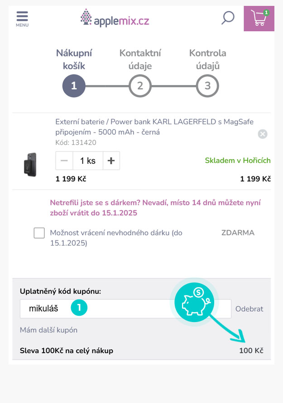Open the shopping cart icon
The image size is (283, 403).
pyautogui.click(x=259, y=19)
